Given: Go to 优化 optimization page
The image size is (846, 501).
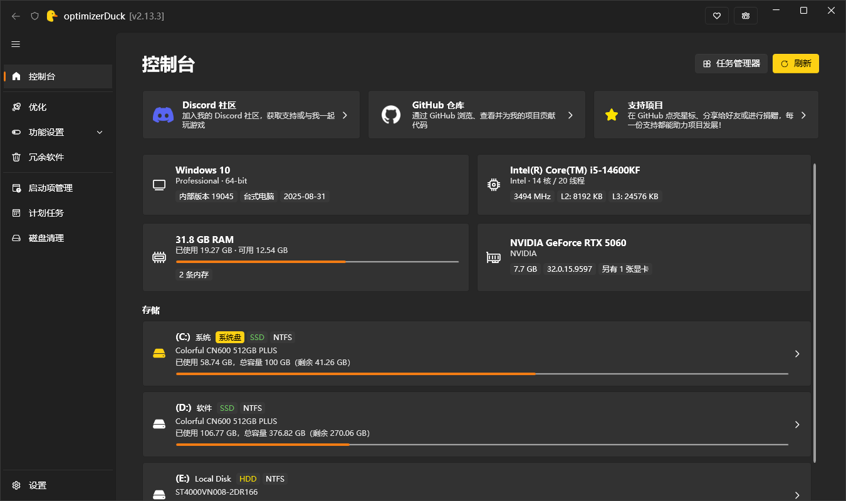Looking at the screenshot, I should tap(58, 107).
